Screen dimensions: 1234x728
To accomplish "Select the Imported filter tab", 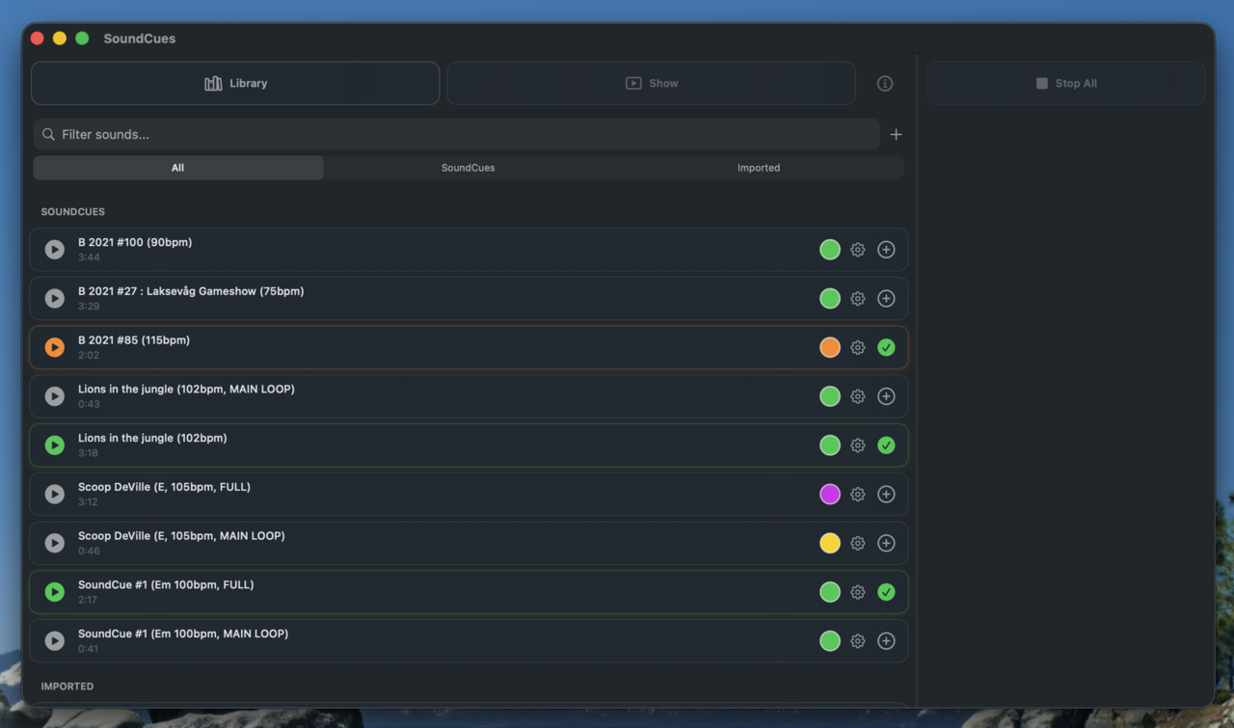I will pyautogui.click(x=758, y=167).
